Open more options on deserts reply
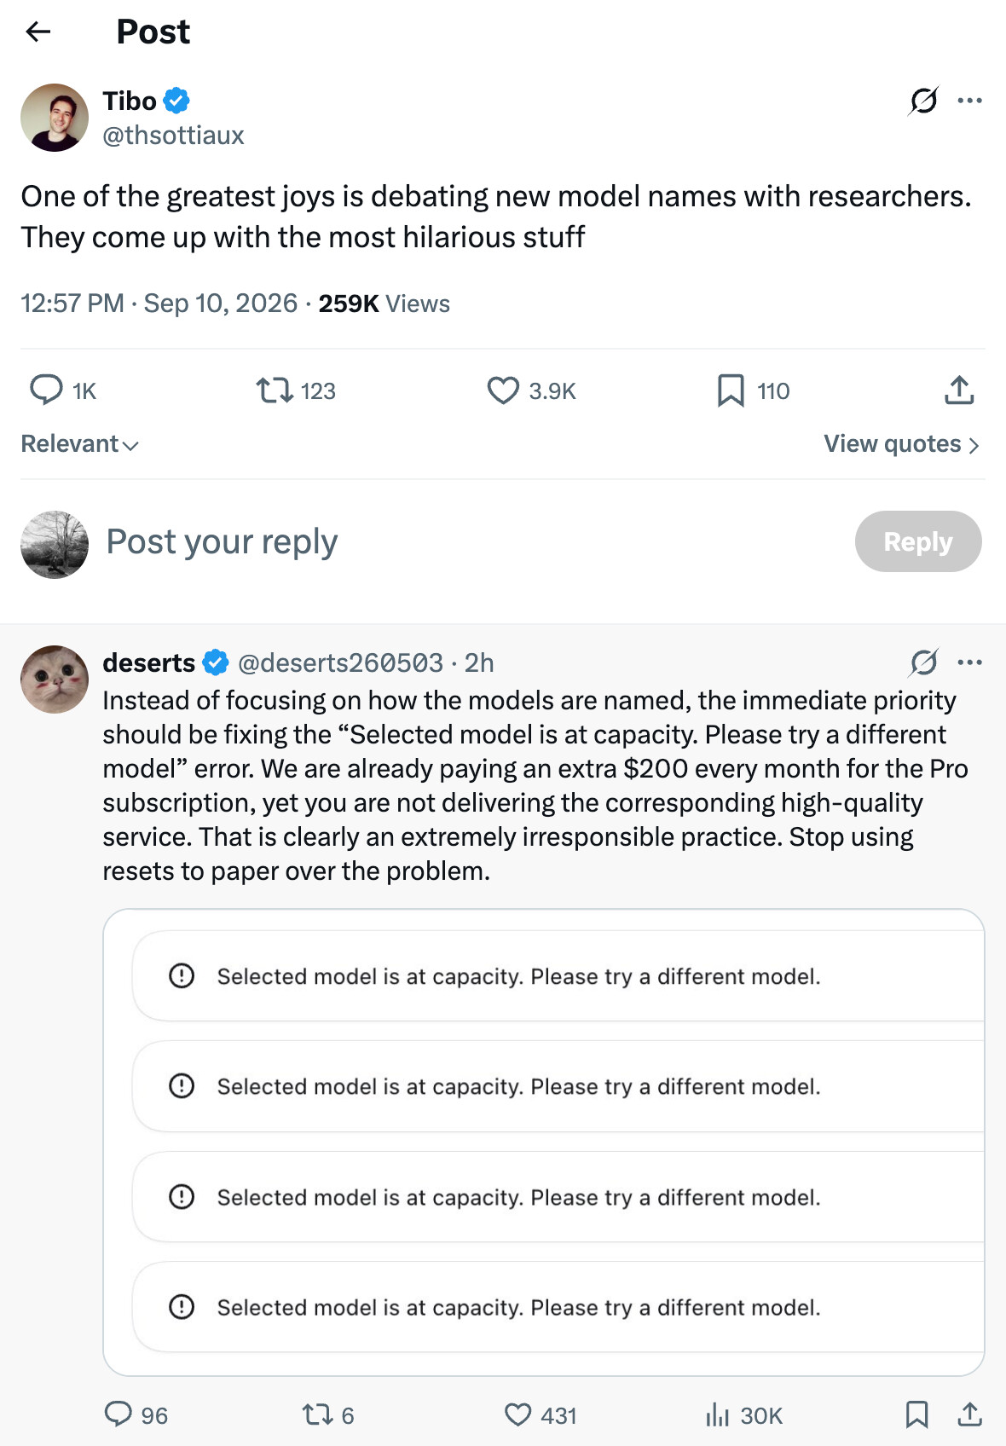The width and height of the screenshot is (1006, 1446). point(969,662)
